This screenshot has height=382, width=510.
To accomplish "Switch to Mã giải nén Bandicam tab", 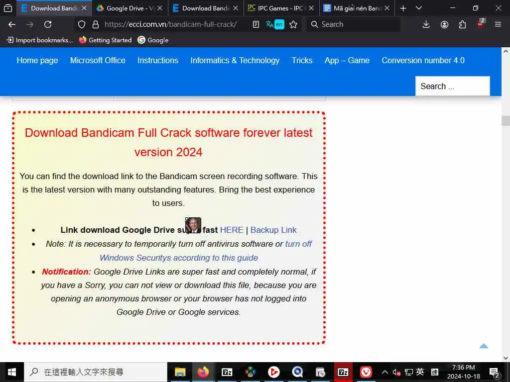I will [357, 8].
